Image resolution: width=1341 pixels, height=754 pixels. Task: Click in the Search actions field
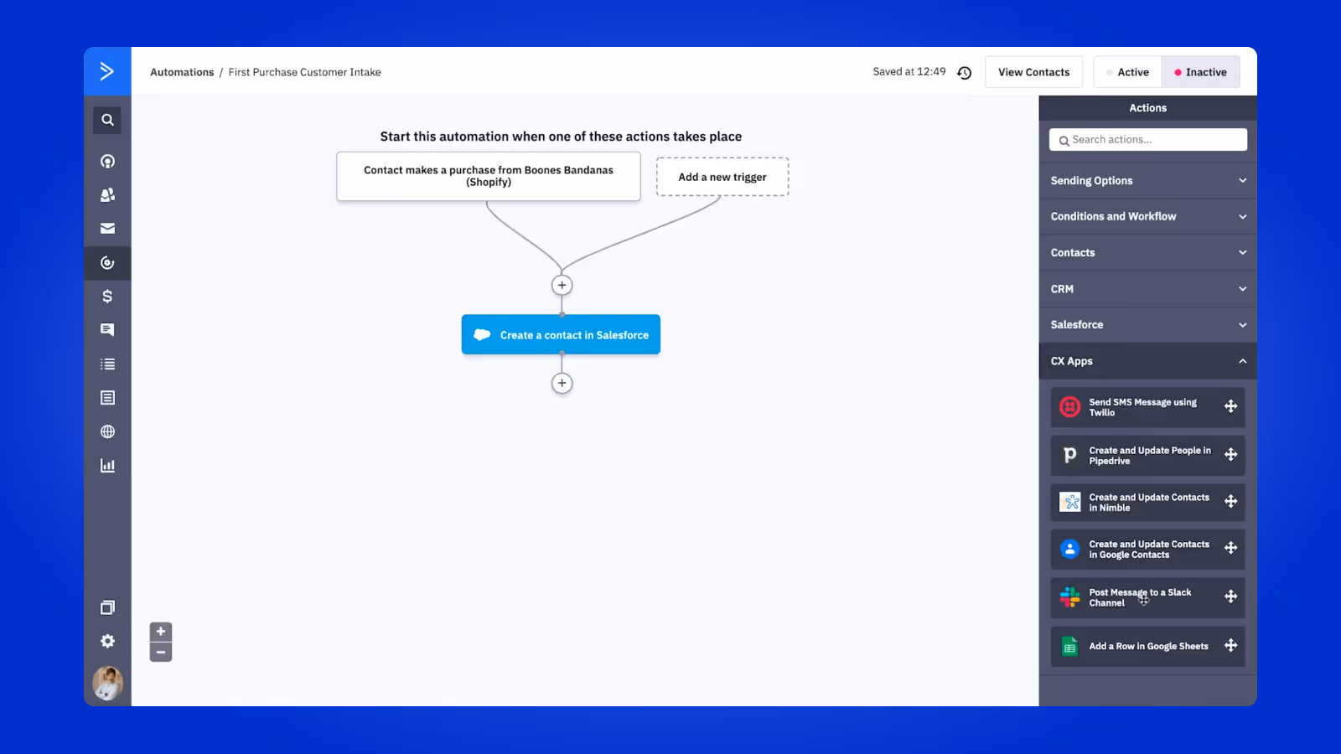(x=1147, y=140)
